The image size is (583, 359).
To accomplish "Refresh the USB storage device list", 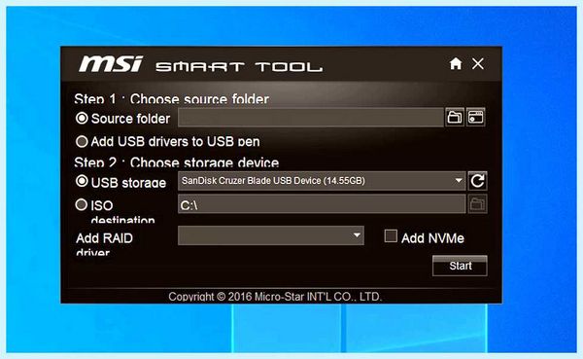I will [x=477, y=181].
